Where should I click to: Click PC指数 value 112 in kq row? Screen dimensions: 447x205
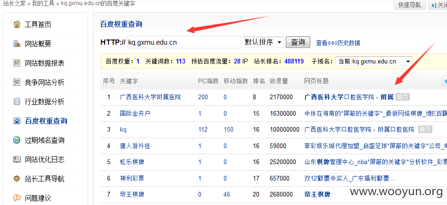[x=203, y=130]
